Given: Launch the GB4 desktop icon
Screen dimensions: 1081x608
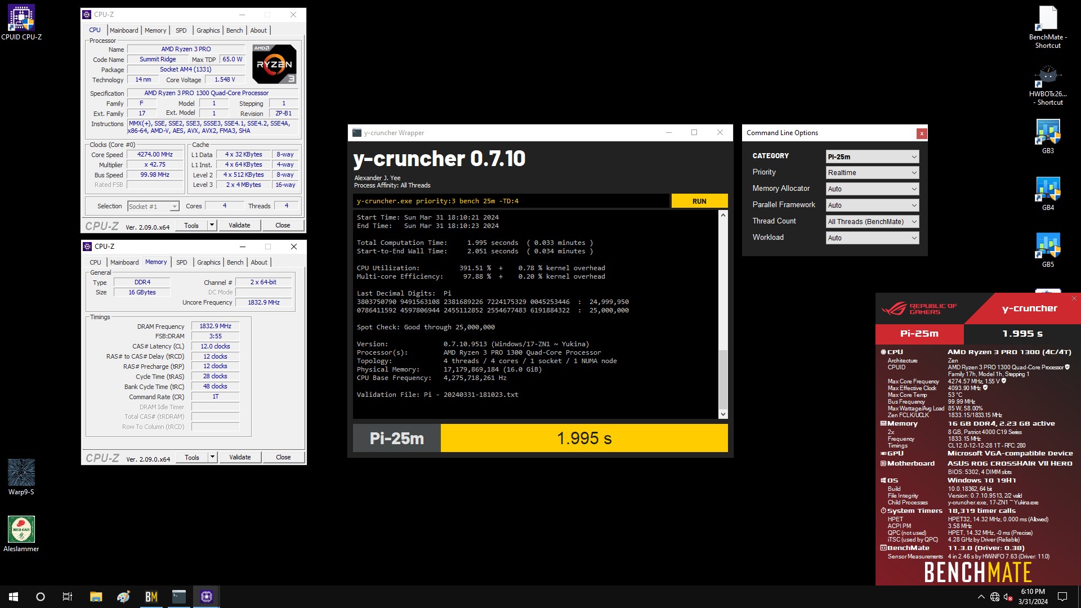Looking at the screenshot, I should 1048,193.
